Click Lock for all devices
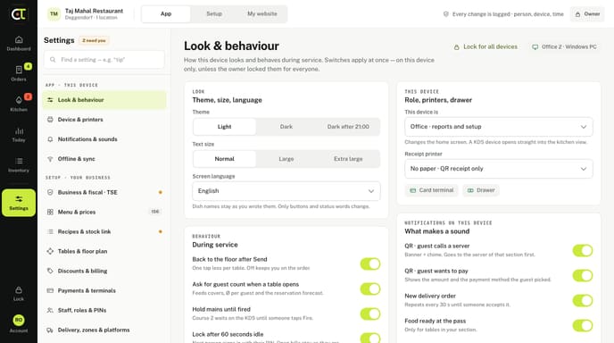This screenshot has height=343, width=614. point(485,47)
